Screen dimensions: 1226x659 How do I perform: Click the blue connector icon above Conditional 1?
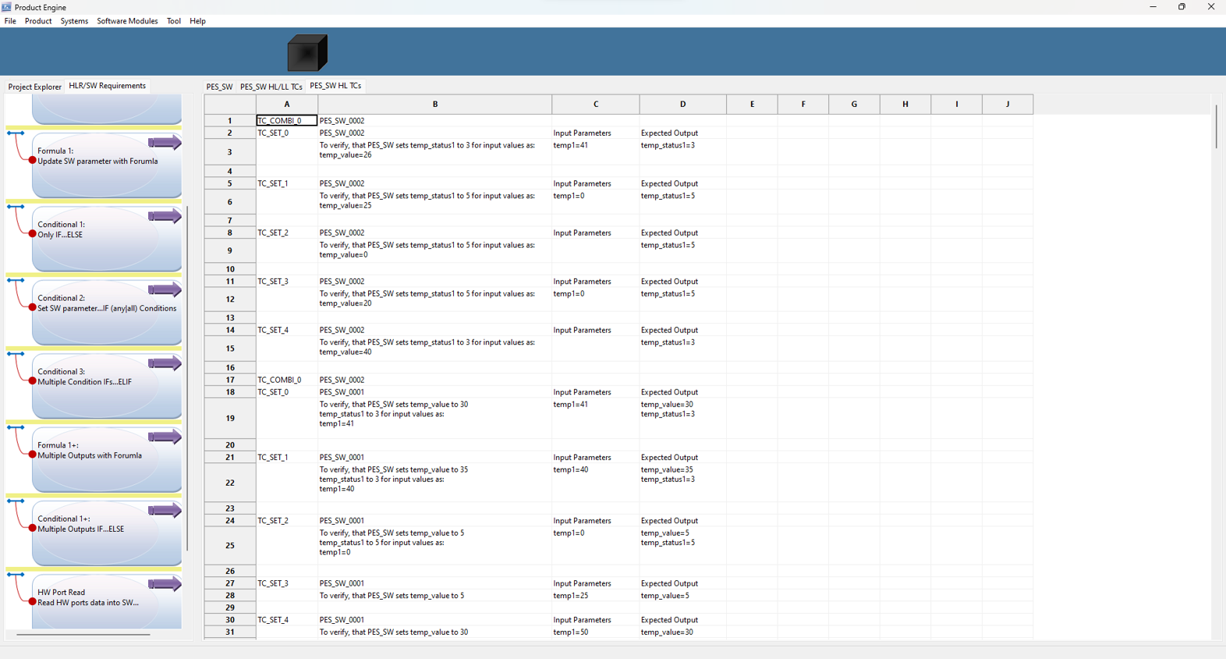(16, 207)
